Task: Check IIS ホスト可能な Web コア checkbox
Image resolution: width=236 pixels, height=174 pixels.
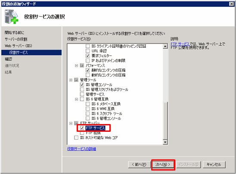Action: tap(76, 137)
